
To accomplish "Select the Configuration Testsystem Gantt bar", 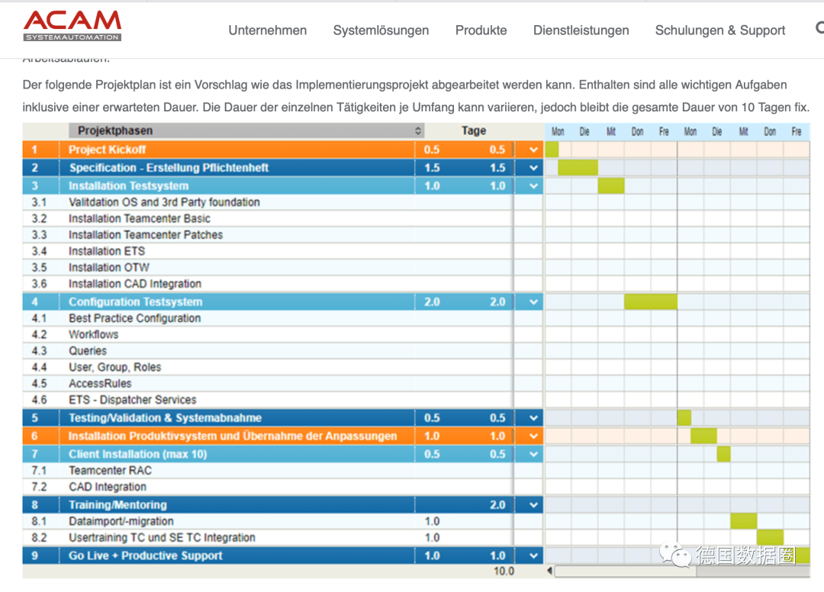I will click(651, 302).
